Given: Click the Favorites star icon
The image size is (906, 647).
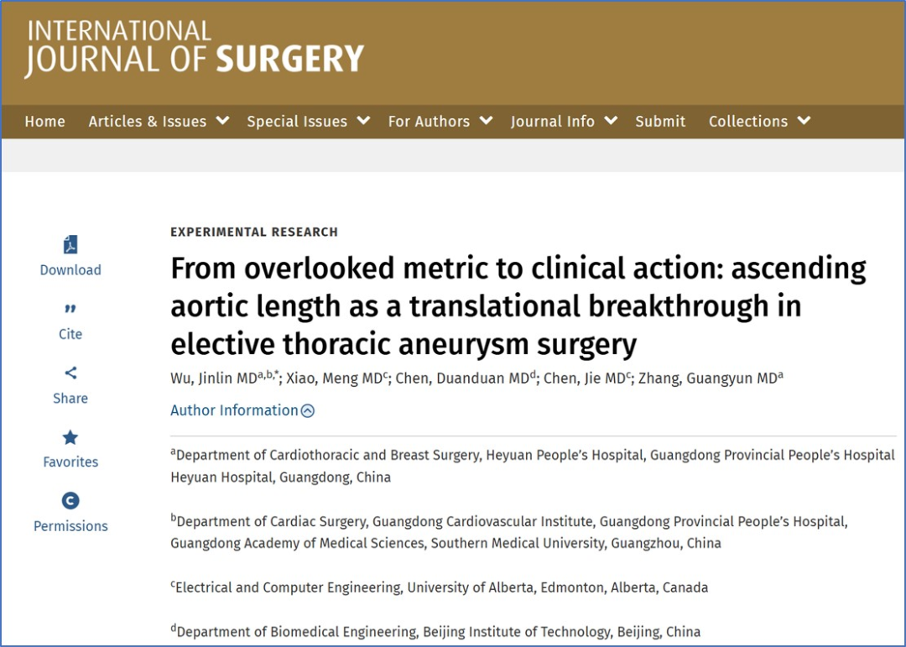Looking at the screenshot, I should click(x=70, y=437).
